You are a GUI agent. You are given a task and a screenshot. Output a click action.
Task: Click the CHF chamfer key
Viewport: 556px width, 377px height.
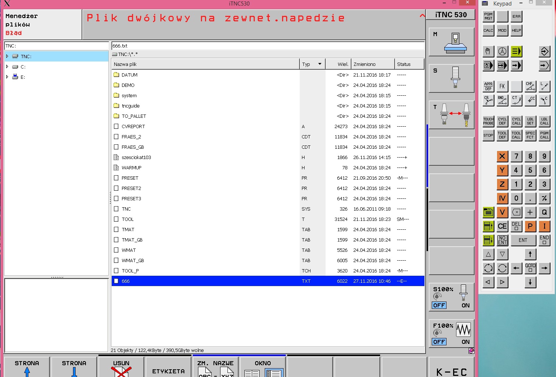(x=530, y=86)
